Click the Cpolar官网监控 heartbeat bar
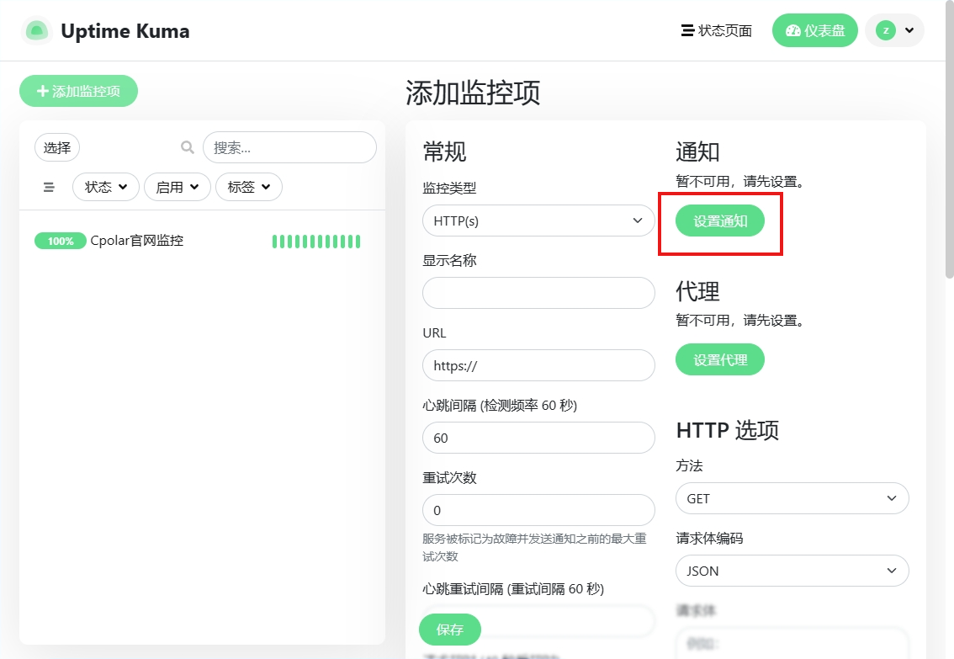Screen dimensions: 954x659 (x=316, y=242)
